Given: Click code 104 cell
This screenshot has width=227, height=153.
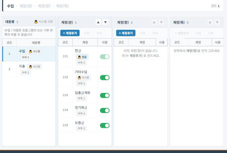Looking at the screenshot, I should [x=65, y=110].
